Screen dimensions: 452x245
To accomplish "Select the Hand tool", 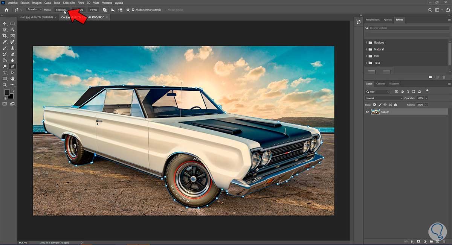I will [13, 79].
